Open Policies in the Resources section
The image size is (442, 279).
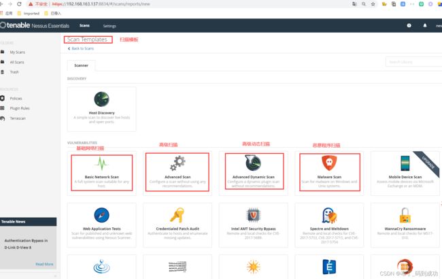[x=16, y=99]
